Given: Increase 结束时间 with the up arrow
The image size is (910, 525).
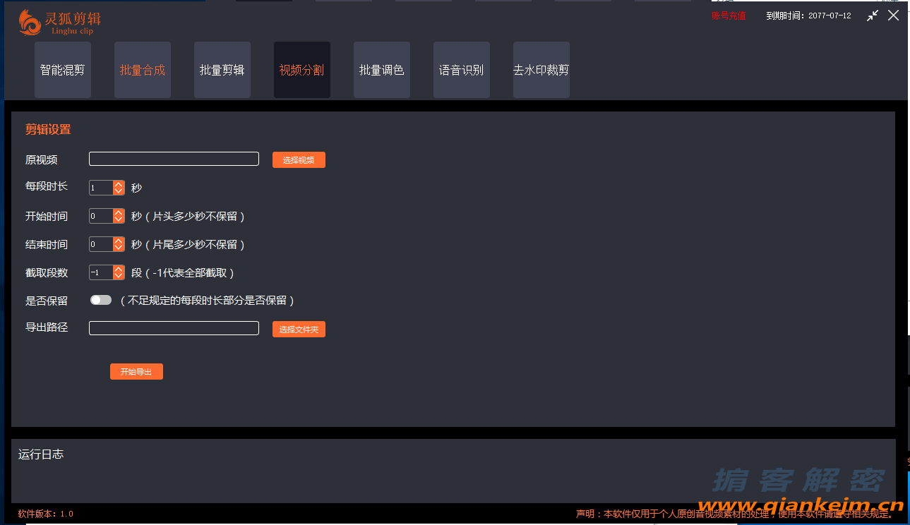Looking at the screenshot, I should pos(119,241).
